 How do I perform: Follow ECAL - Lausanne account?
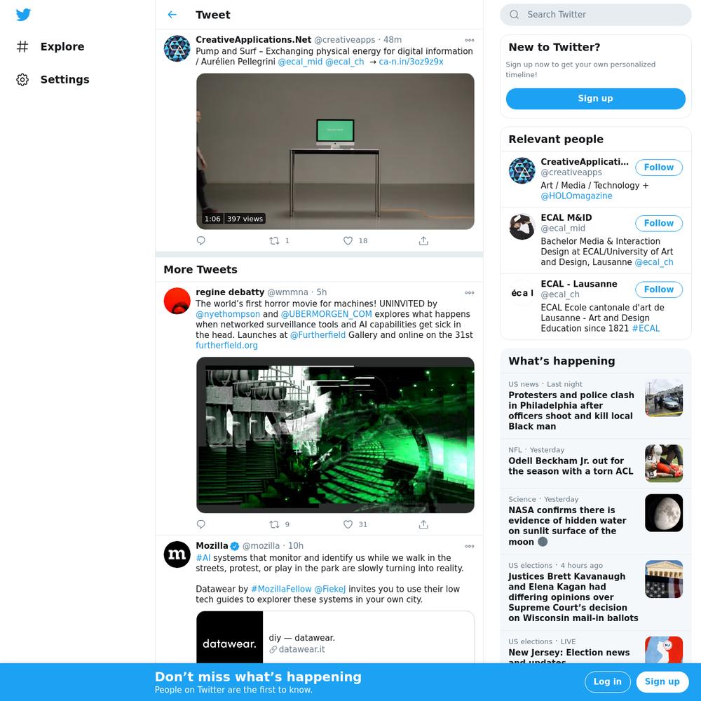[658, 290]
